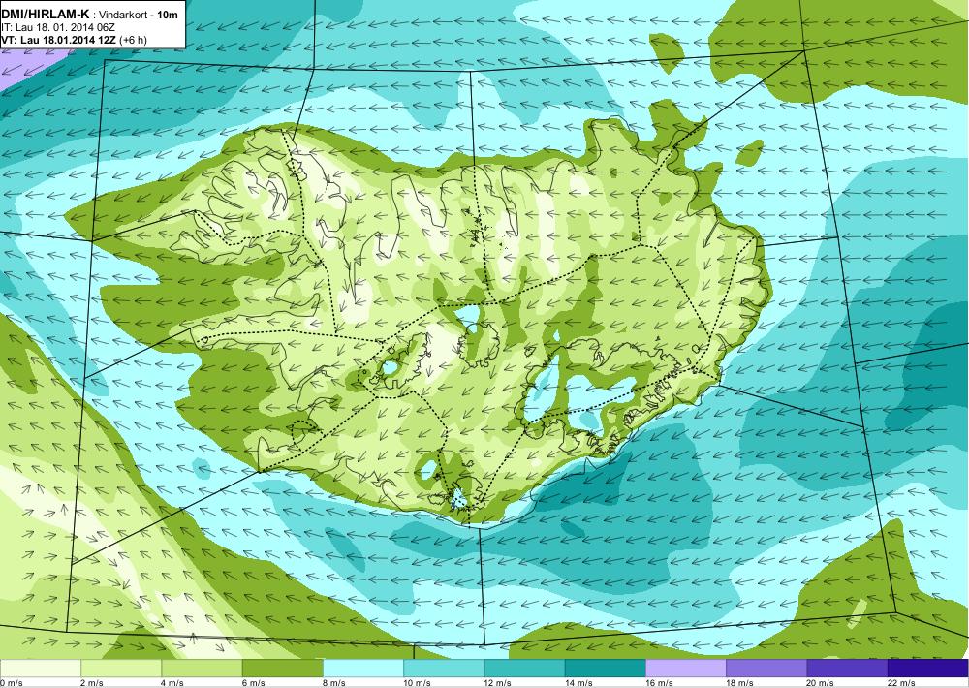Click the dark teal 14–16 m/s legend swatch

(x=605, y=669)
